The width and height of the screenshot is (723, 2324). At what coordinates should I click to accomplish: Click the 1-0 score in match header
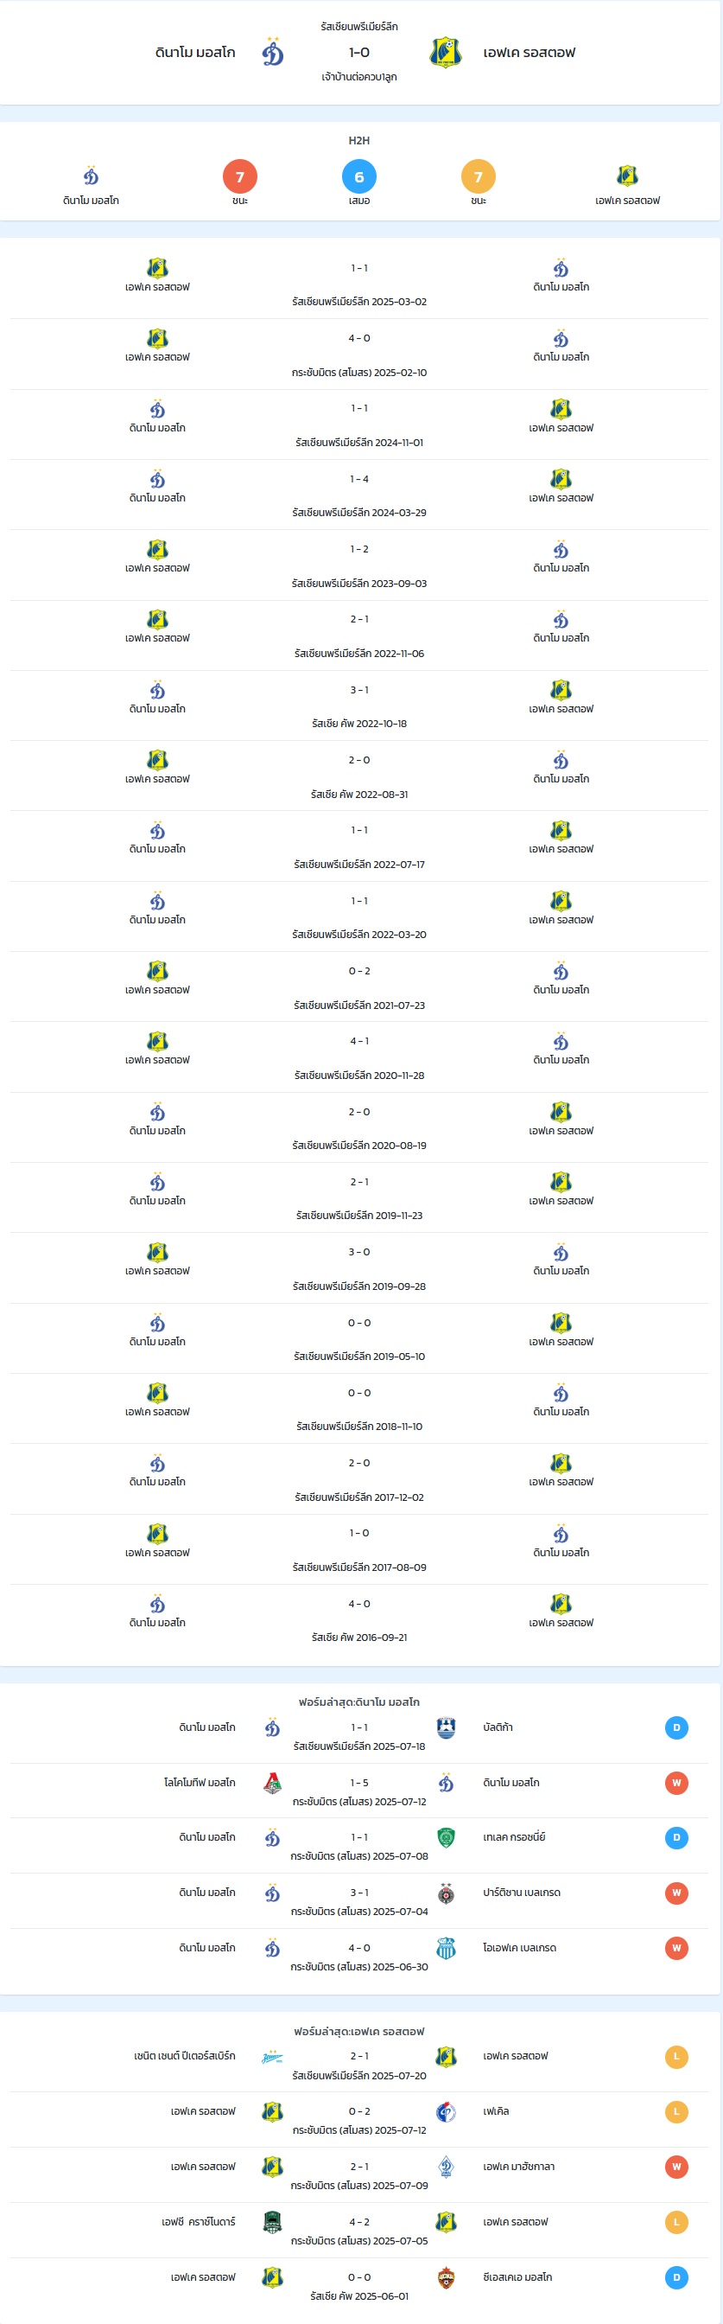(x=358, y=53)
